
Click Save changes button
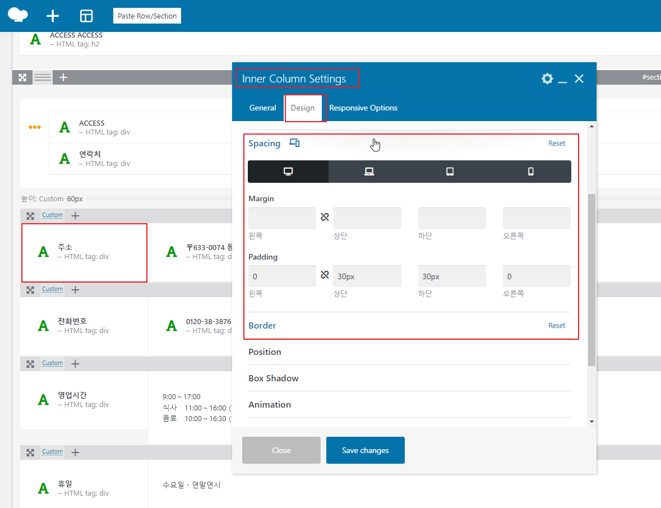tap(366, 450)
